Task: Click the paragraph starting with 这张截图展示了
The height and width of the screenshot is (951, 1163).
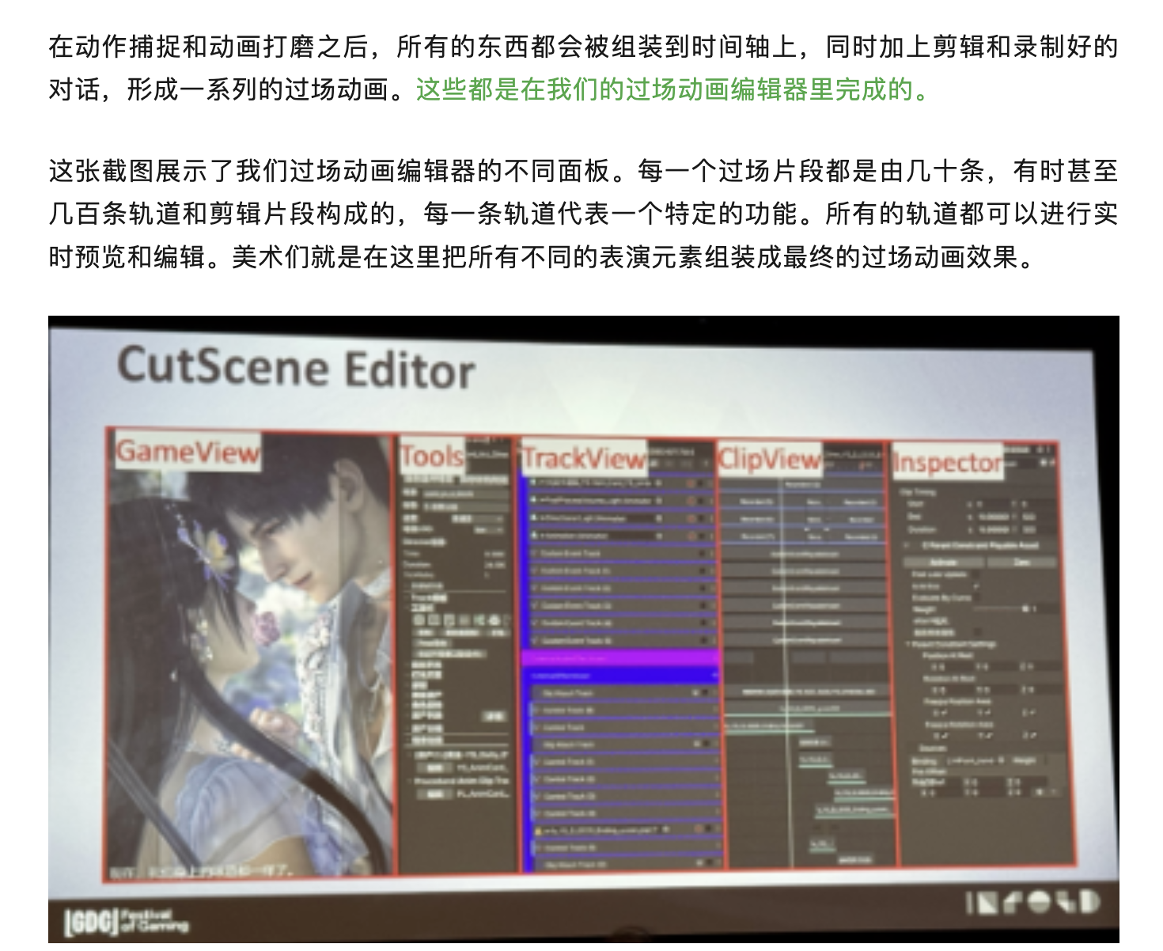Action: [x=583, y=214]
